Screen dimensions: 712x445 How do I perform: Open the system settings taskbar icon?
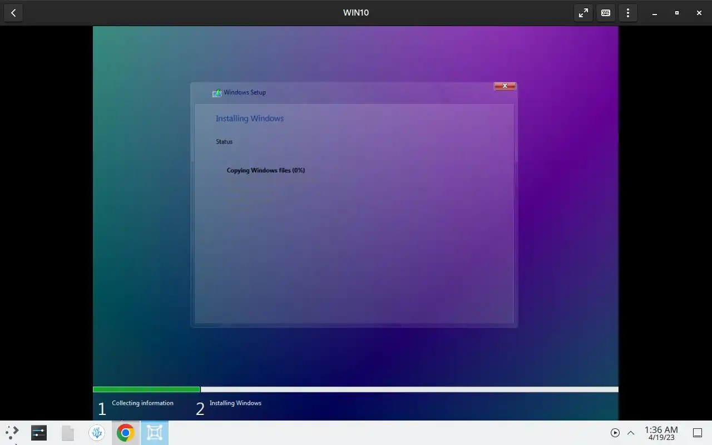tap(39, 433)
